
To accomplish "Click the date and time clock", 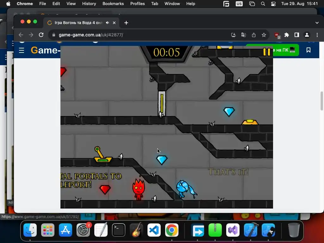I will (299, 4).
